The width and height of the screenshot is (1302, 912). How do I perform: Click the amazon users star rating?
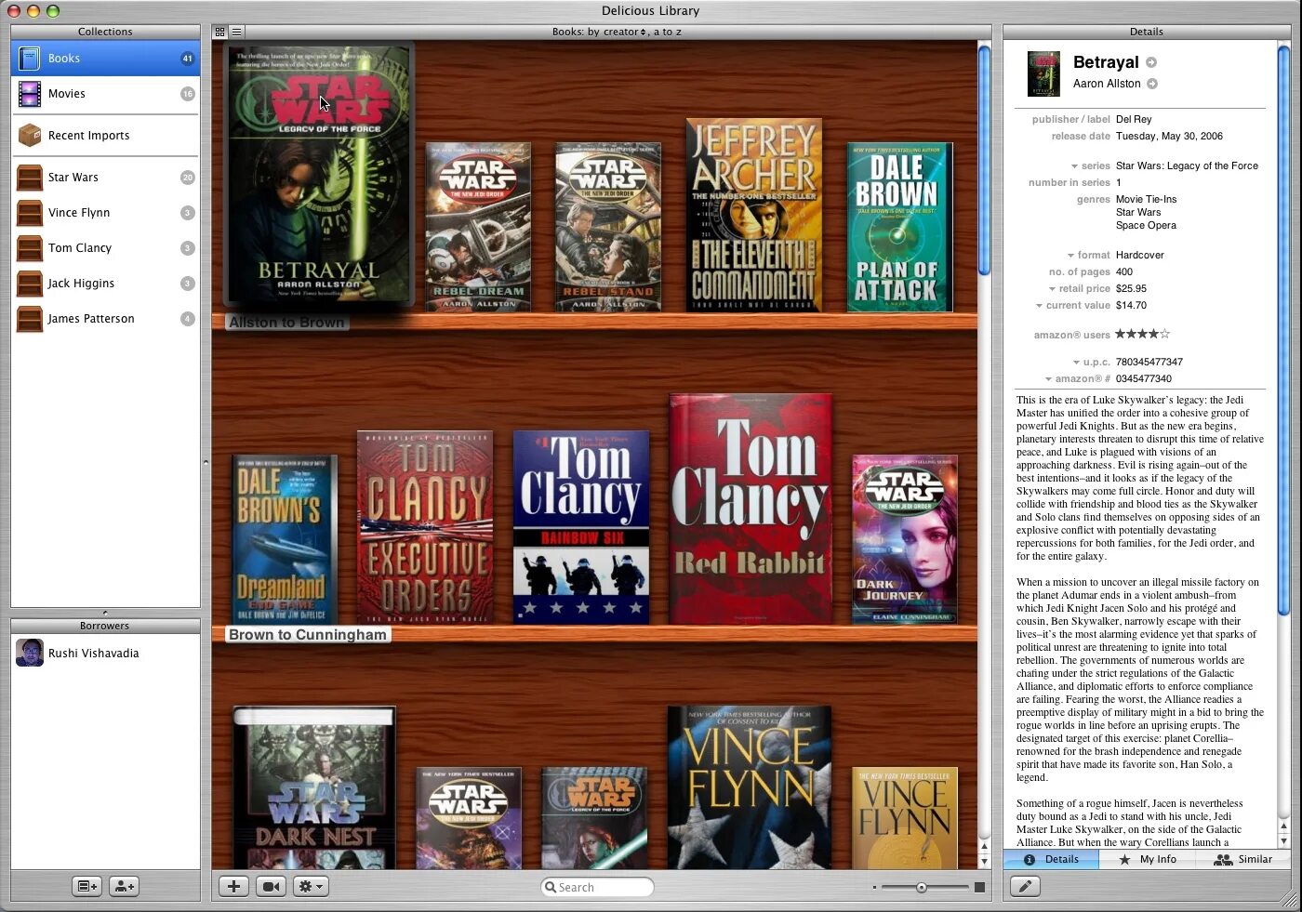1142,335
